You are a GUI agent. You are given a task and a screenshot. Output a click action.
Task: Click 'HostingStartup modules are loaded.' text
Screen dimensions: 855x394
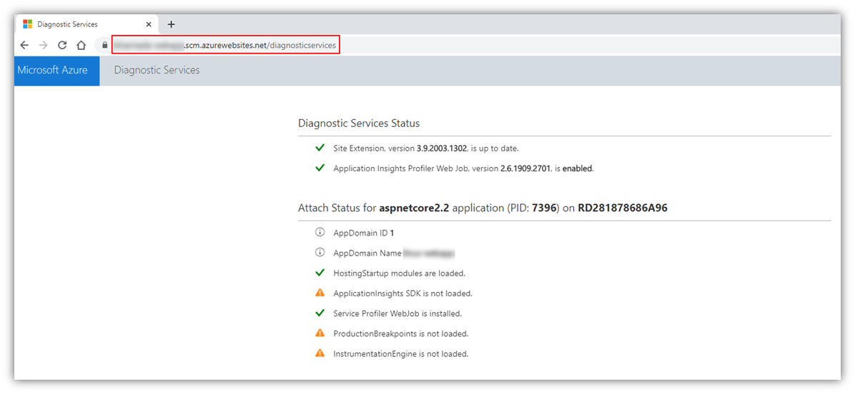(399, 273)
